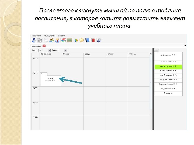The height and width of the screenshot is (145, 194).
Task: Click the colorful binders toolbar icon
Action: (76, 40)
